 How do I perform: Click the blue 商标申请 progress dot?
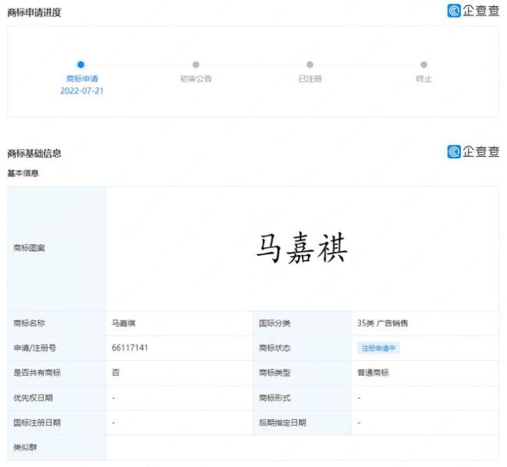81,65
